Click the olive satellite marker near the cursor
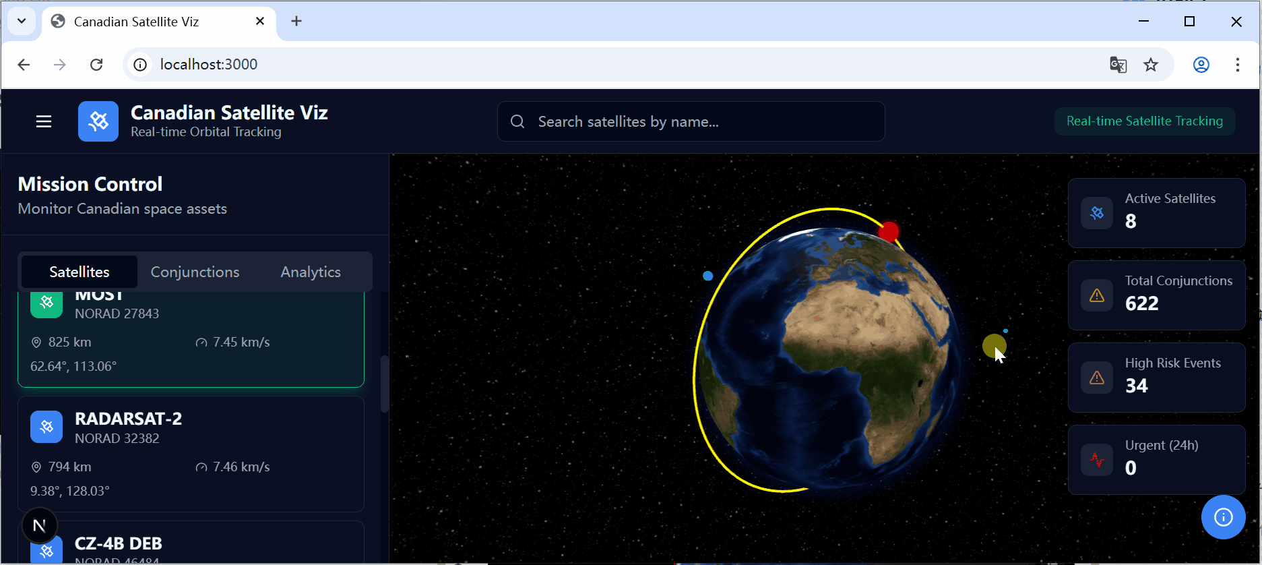Screen dimensions: 1262x565 994,346
